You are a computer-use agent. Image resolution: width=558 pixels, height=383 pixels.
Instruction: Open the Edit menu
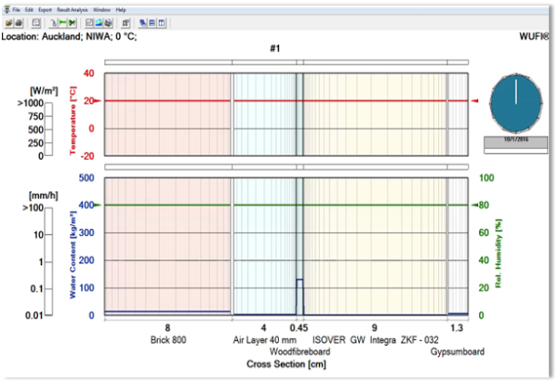point(31,9)
